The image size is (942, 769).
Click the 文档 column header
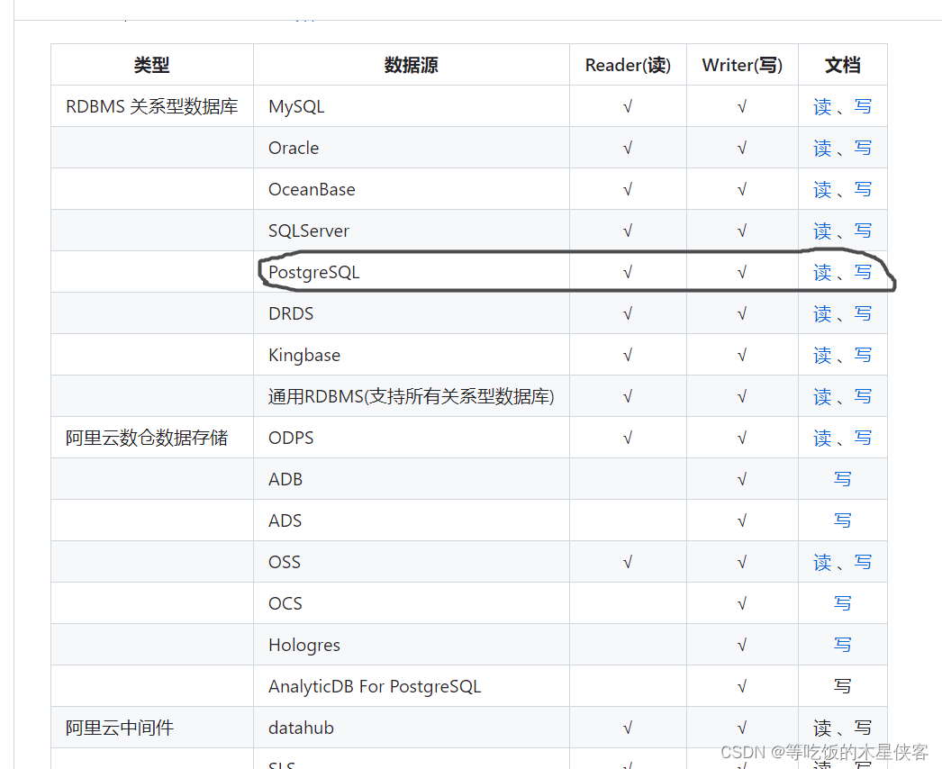click(x=843, y=64)
